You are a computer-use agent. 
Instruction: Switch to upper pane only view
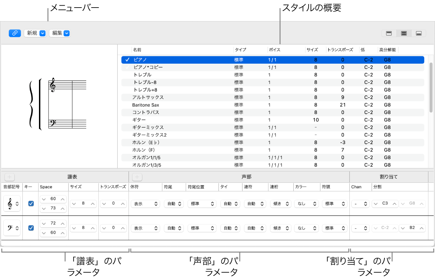coord(389,33)
